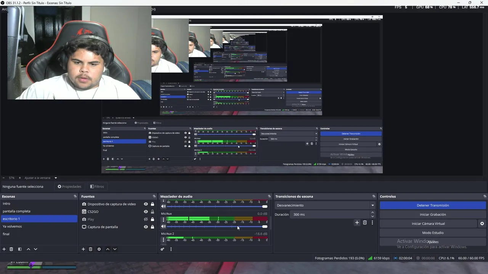Move selected source up in Fuentes
Image resolution: width=488 pixels, height=274 pixels.
coord(108,249)
